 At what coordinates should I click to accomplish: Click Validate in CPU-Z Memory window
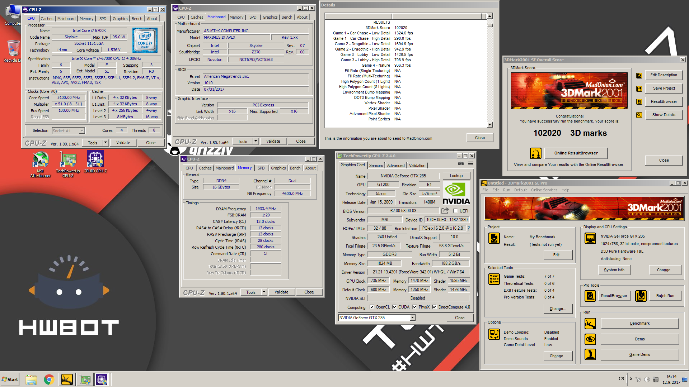tap(281, 292)
